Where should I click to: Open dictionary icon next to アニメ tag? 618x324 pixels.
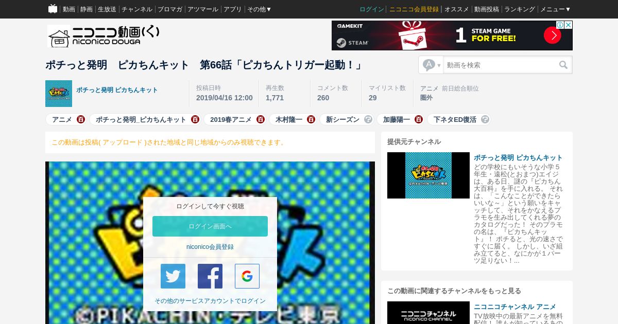(81, 119)
